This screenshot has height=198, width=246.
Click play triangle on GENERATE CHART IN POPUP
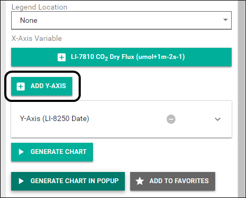coord(21,181)
